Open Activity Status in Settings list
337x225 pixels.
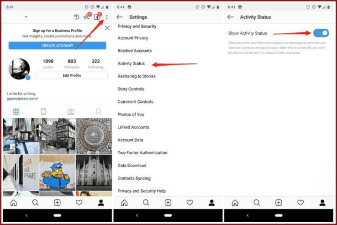[x=131, y=63]
